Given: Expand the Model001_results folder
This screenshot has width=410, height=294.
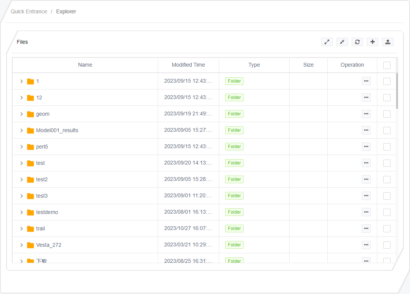Looking at the screenshot, I should [x=21, y=130].
